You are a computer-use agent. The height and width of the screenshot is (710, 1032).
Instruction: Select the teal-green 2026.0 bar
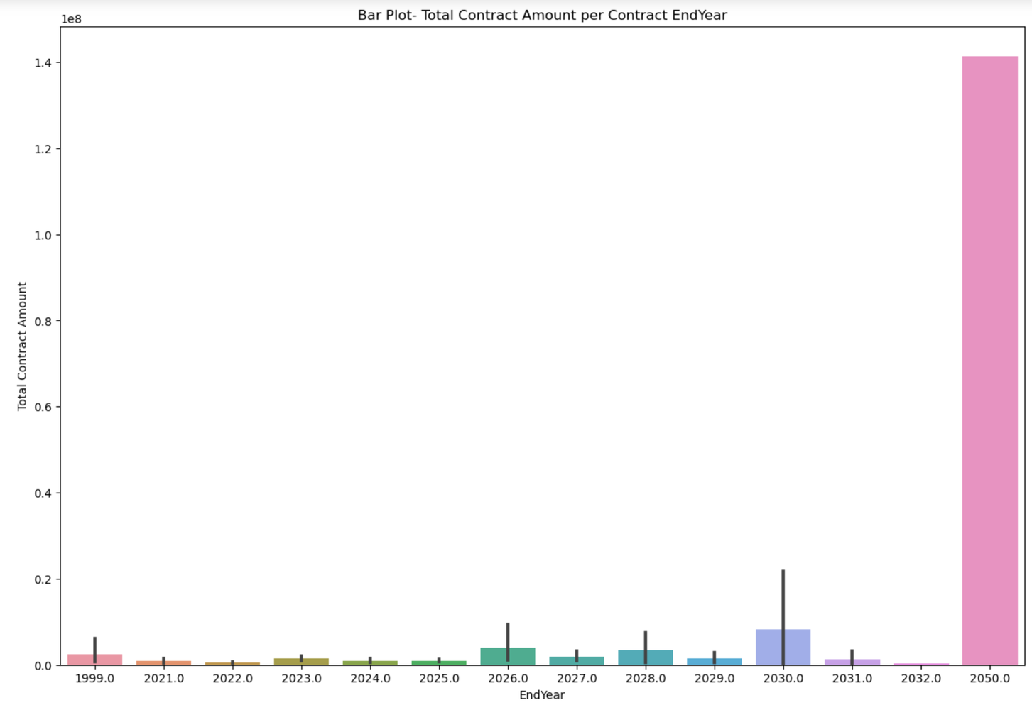[521, 657]
